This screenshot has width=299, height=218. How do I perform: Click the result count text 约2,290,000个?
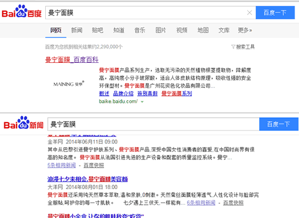coord(108,47)
